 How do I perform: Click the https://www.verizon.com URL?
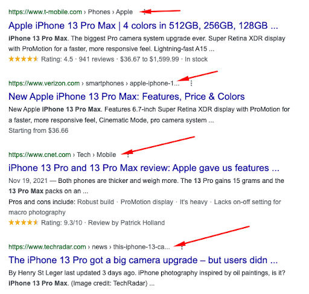[x=44, y=83]
